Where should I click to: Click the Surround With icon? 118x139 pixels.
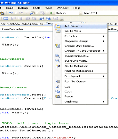point(58,61)
